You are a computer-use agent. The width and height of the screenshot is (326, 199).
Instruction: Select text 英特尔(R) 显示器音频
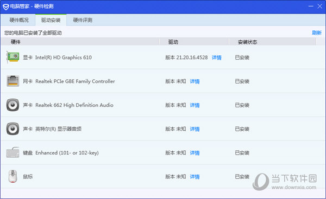58,129
